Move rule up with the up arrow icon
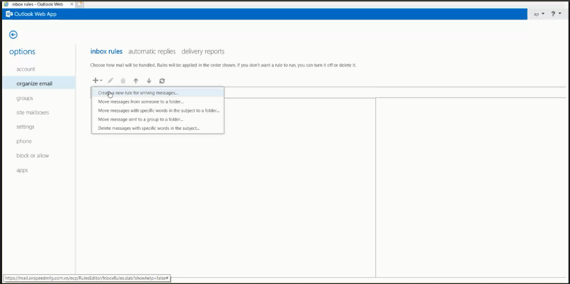This screenshot has height=284, width=570. tap(136, 81)
